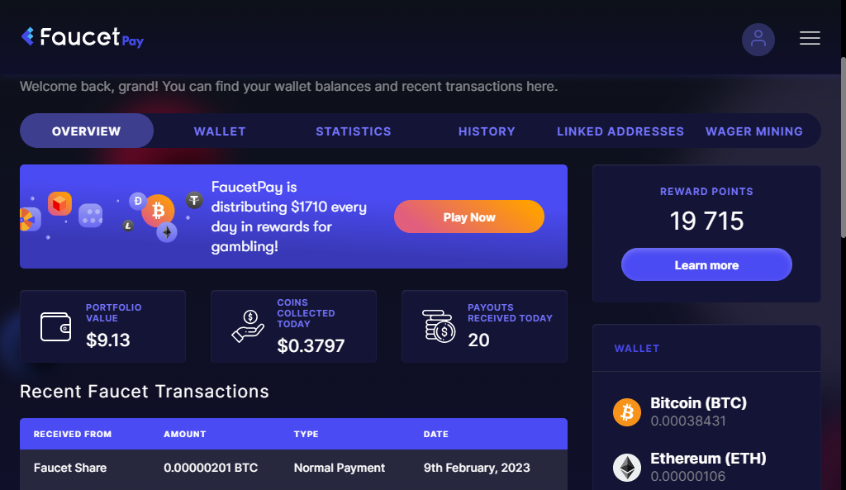Click the portfolio value wallet icon

55,327
